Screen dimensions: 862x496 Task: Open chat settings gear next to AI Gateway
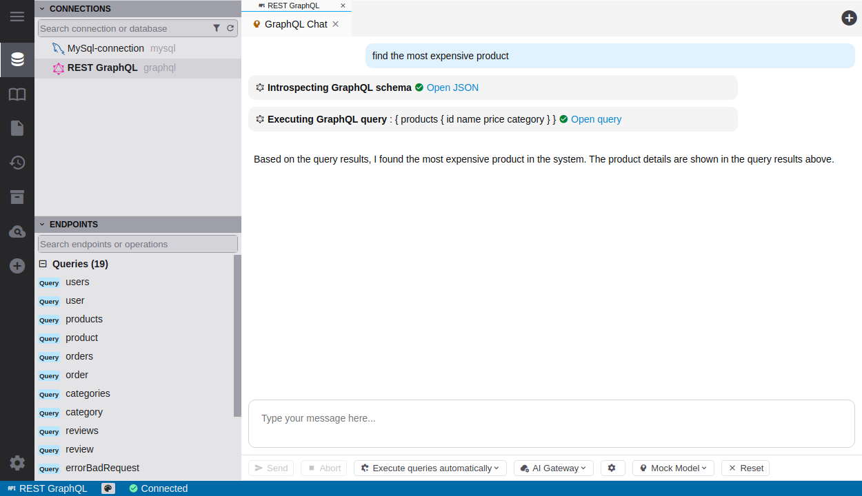pyautogui.click(x=612, y=468)
